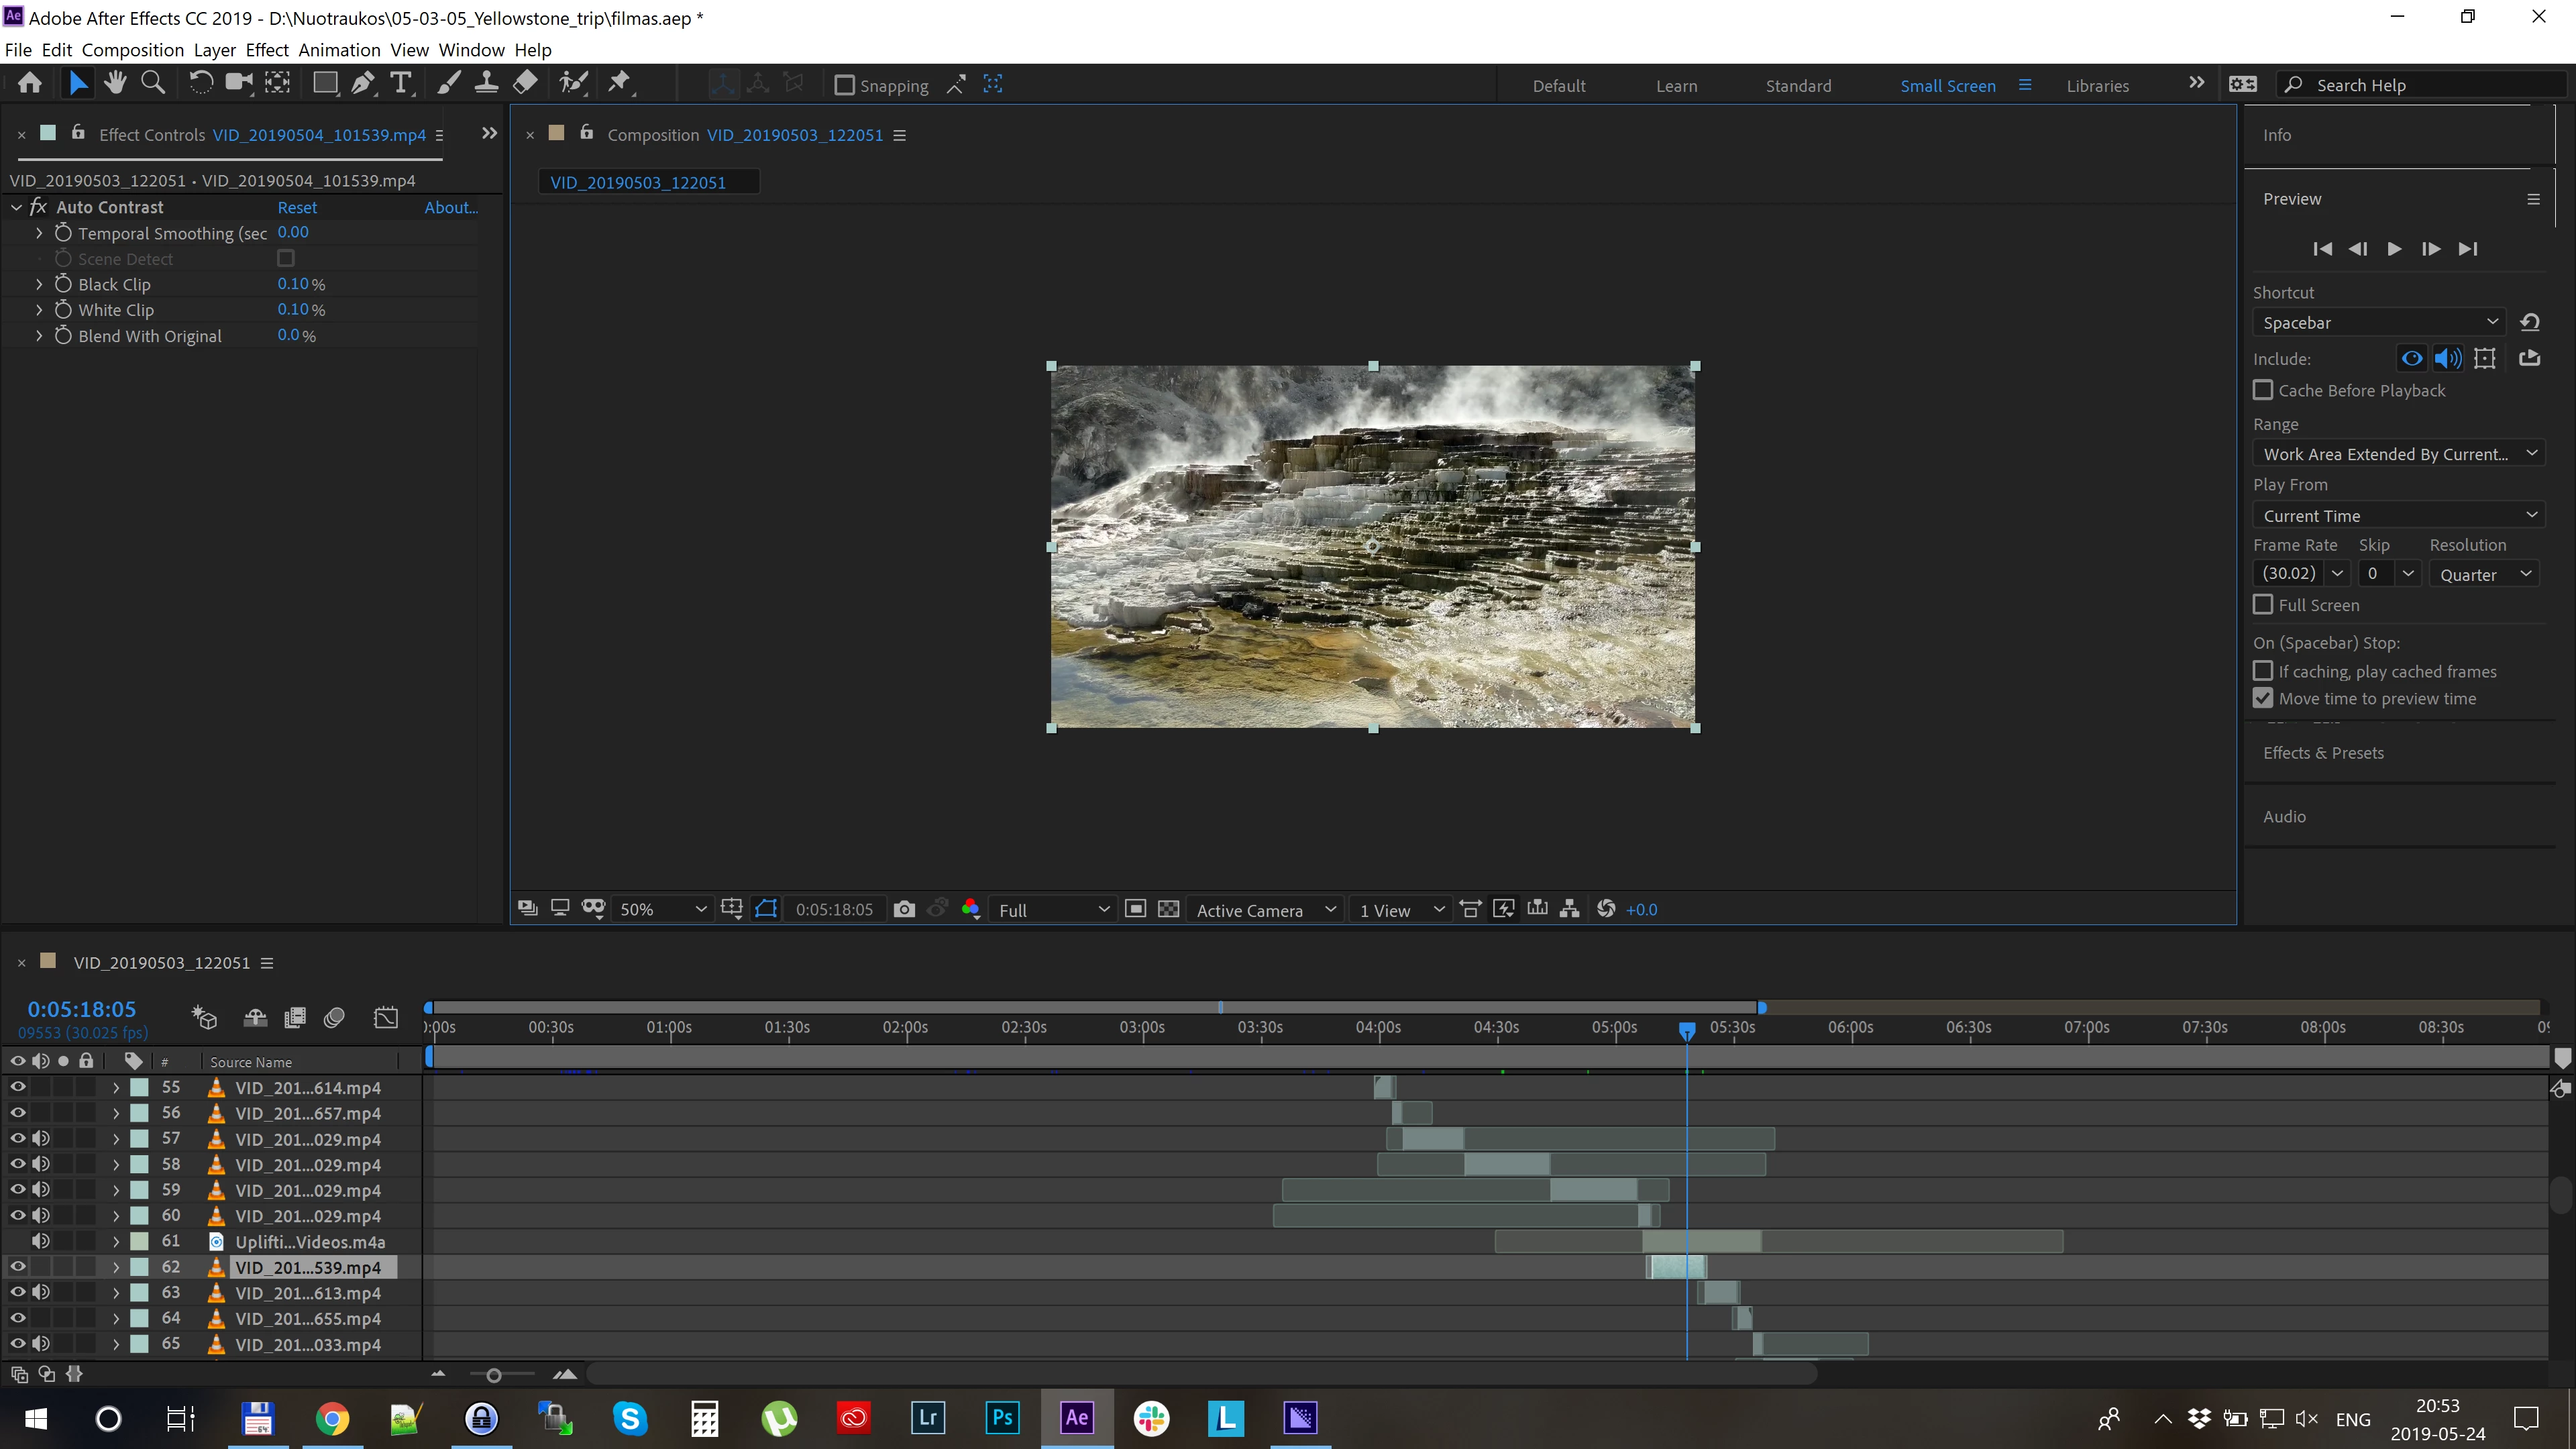Open the 50% magnification dropdown
Image resolution: width=2576 pixels, height=1449 pixels.
point(662,909)
